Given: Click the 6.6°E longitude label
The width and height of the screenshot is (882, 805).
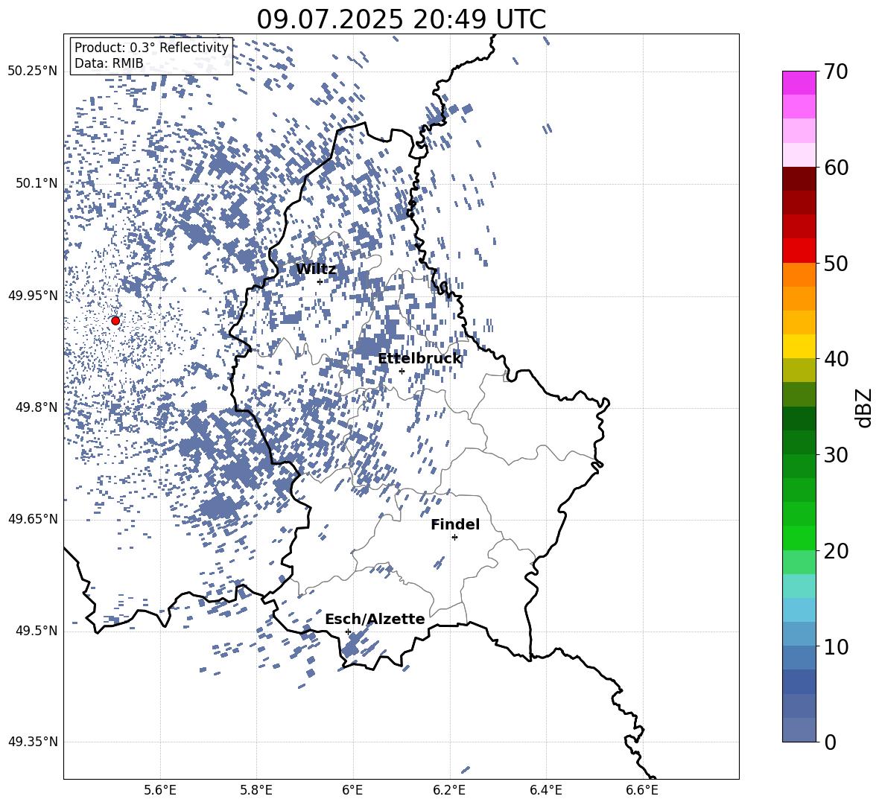Looking at the screenshot, I should (x=642, y=790).
